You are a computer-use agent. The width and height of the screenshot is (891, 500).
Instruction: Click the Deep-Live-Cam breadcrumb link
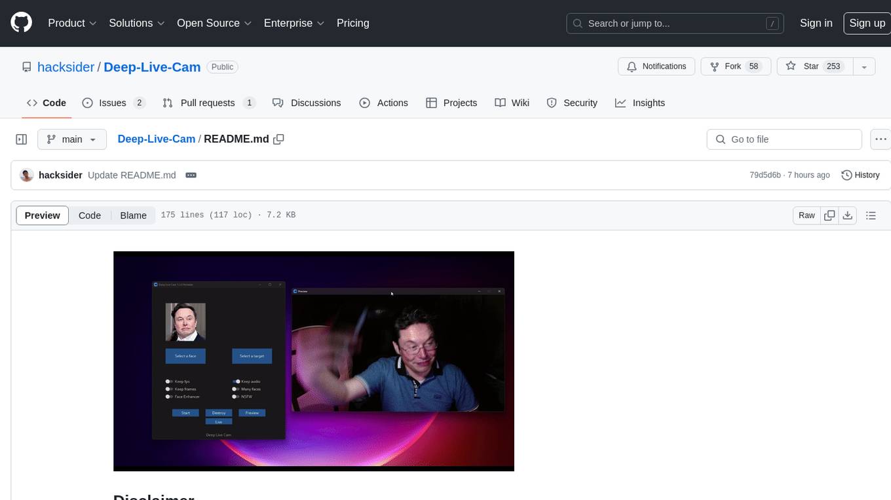pyautogui.click(x=157, y=139)
